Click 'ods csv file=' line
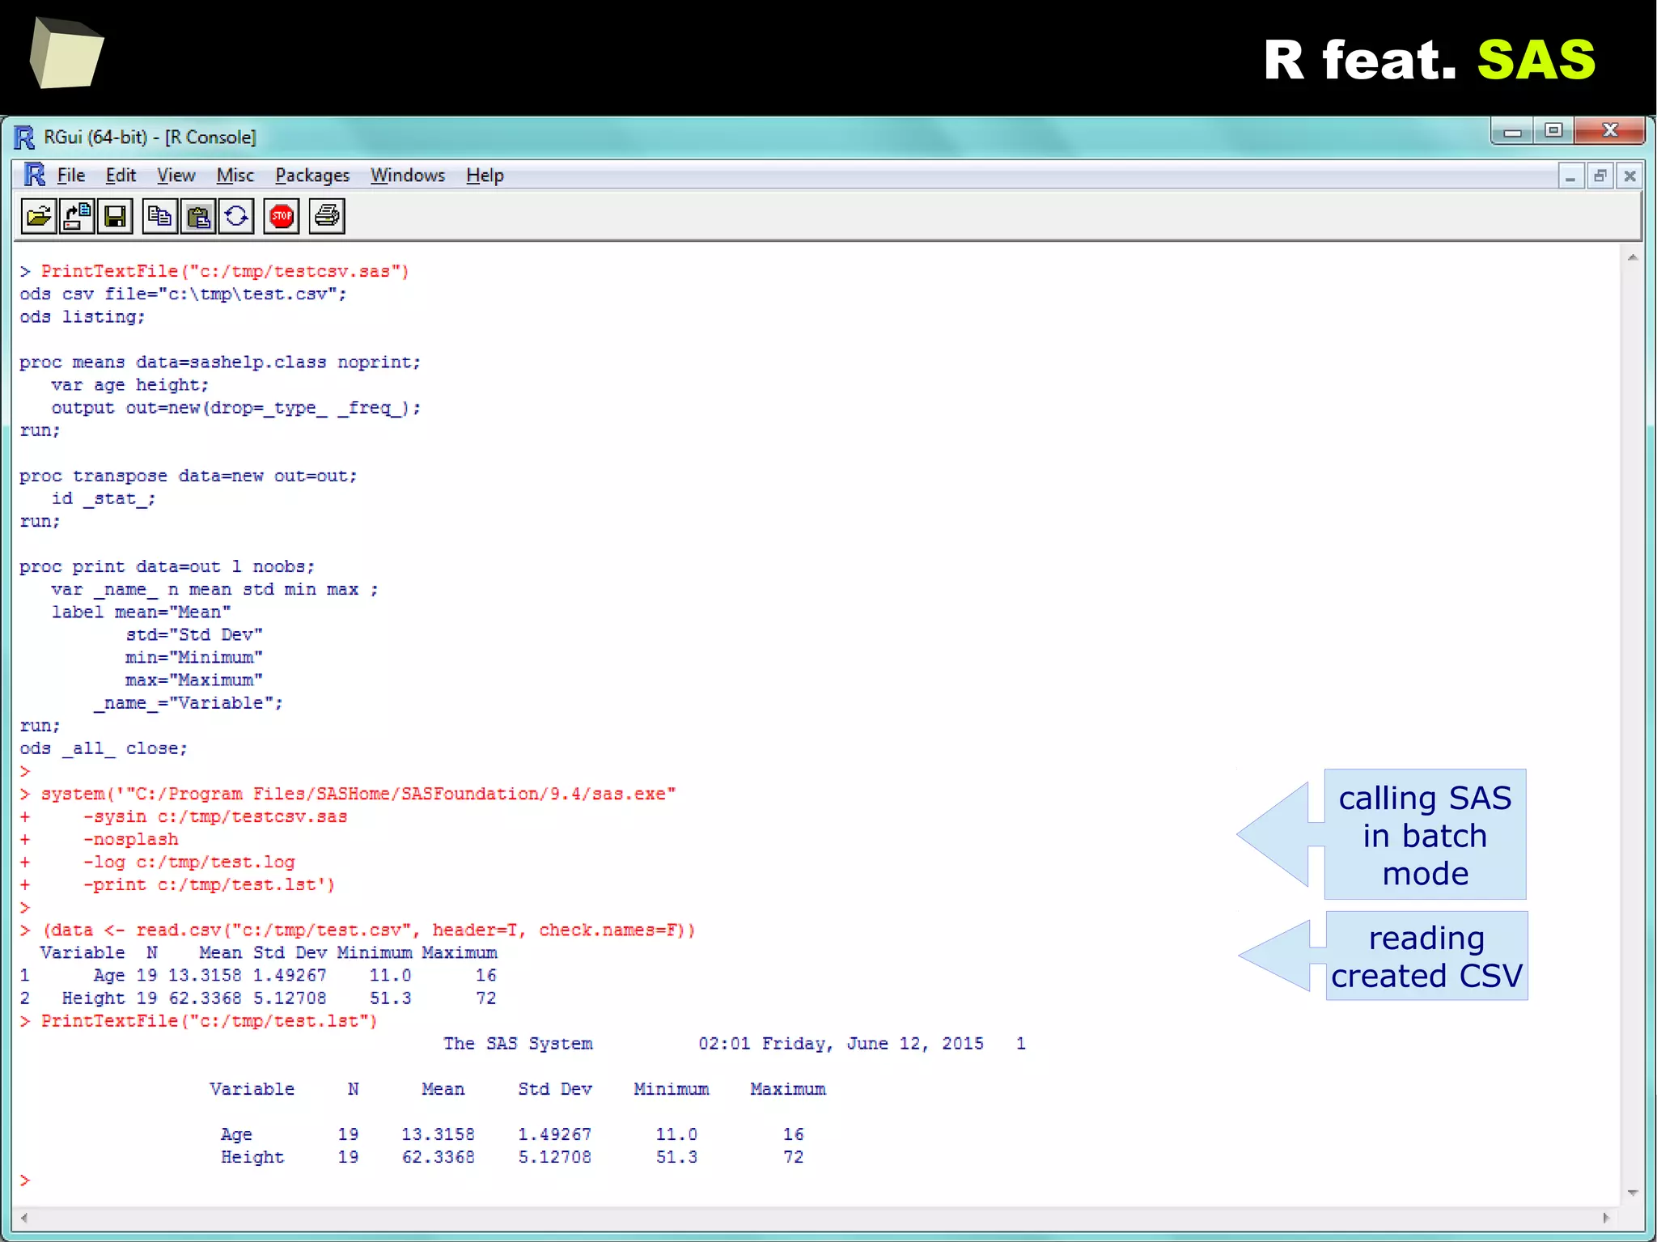Screen dimensions: 1657x1242 [183, 294]
